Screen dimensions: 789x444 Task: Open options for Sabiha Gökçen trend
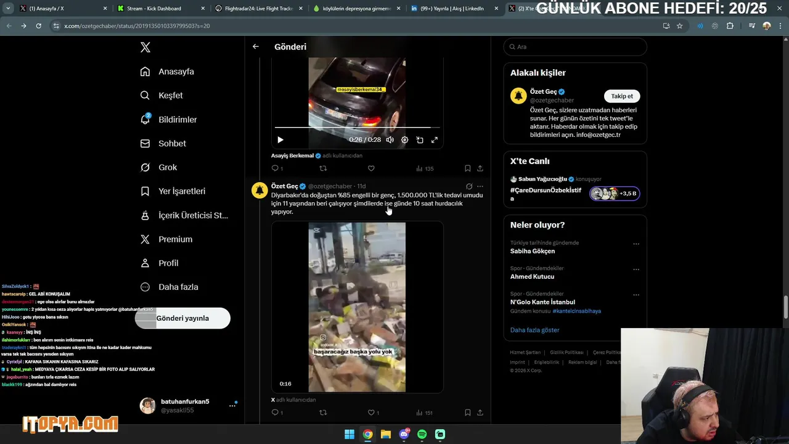[x=636, y=244]
